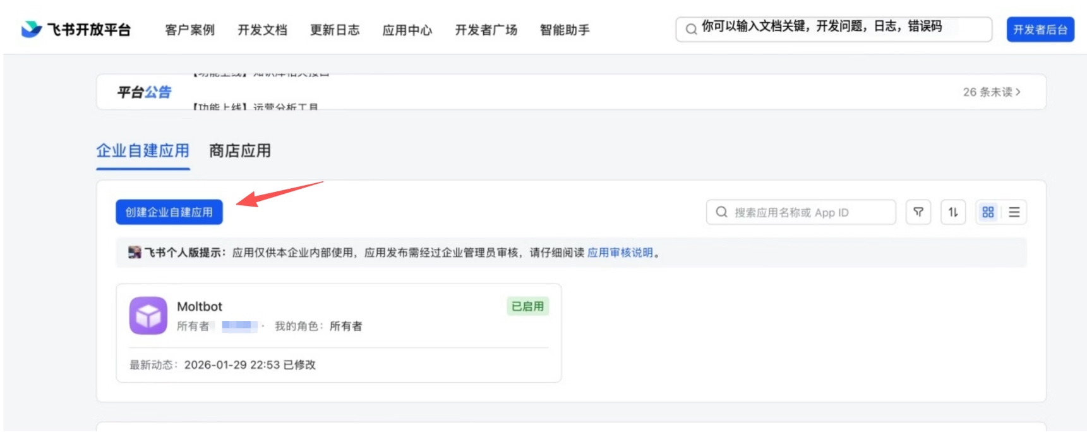Open the sort order icon
This screenshot has height=432, width=1087.
[x=953, y=212]
